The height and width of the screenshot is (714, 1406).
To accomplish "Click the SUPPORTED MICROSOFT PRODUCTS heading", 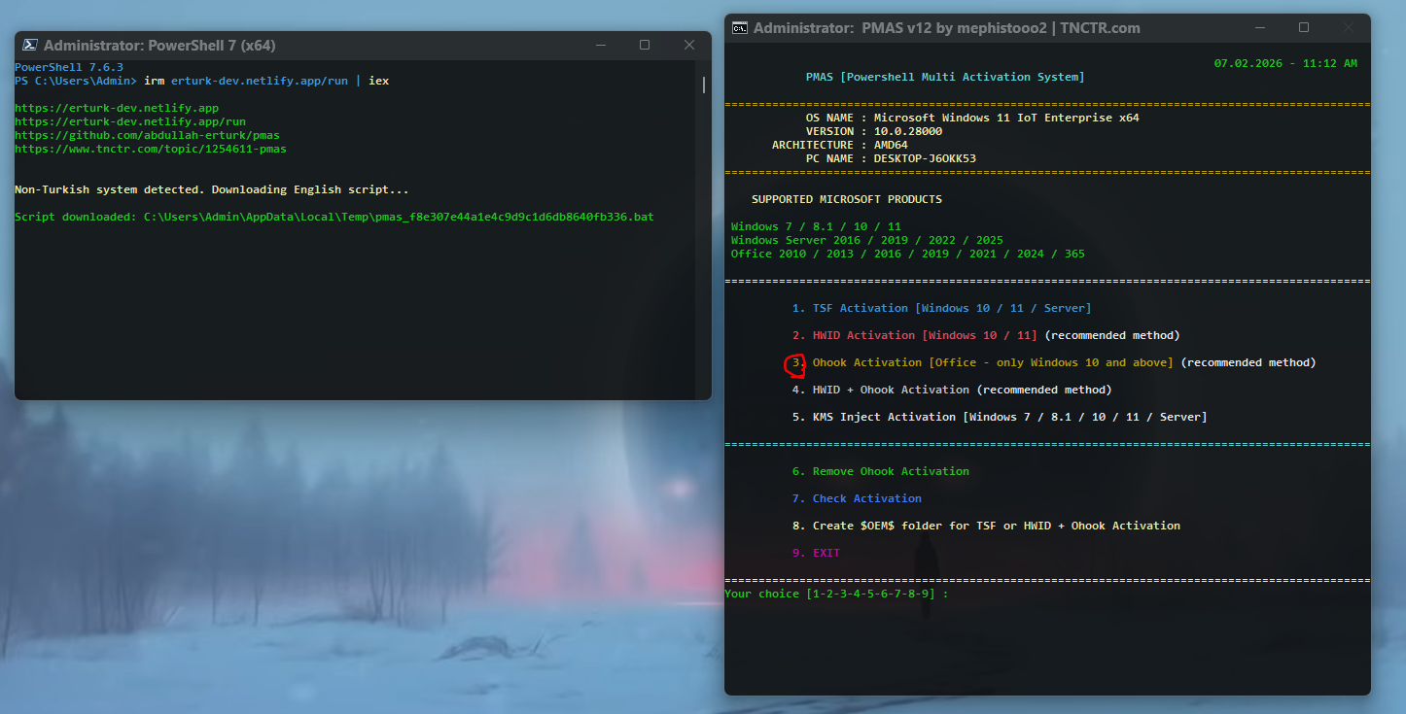I will (847, 199).
